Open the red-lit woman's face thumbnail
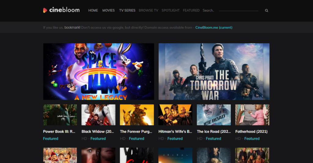 point(98,155)
